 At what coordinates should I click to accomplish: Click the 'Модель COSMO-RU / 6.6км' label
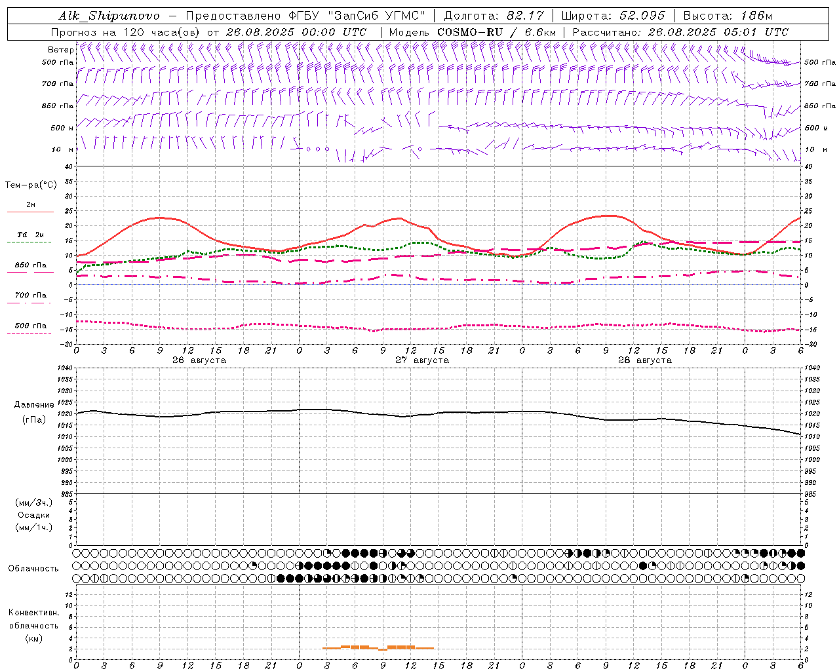pos(473,32)
